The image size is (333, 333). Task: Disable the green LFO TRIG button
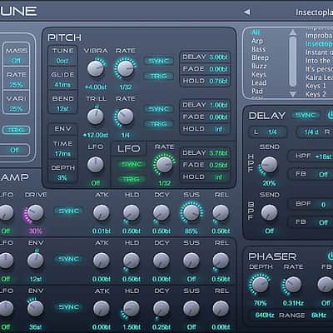[132, 179]
